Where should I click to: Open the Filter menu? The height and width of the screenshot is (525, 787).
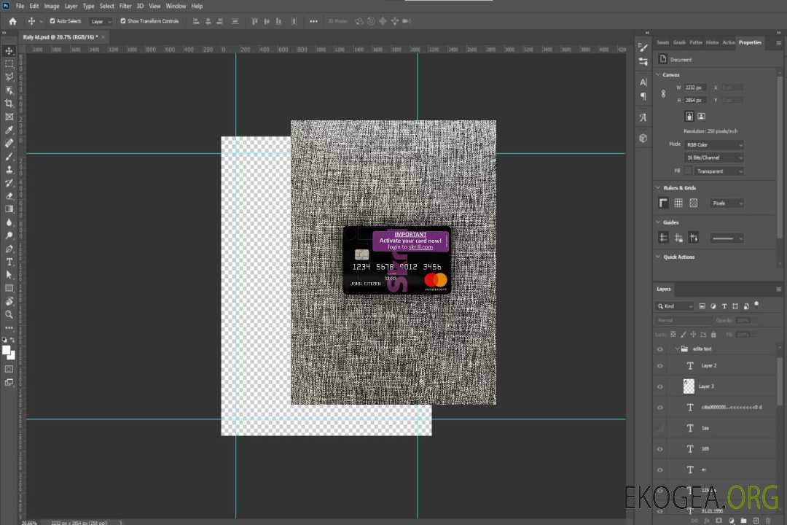(125, 6)
